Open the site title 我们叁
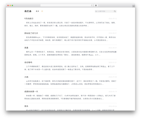 pyautogui.click(x=28, y=11)
